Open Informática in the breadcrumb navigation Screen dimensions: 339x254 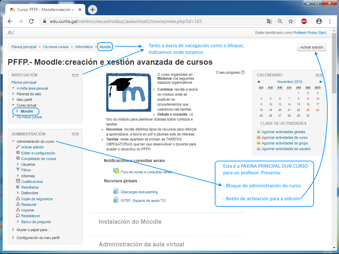pos(84,47)
